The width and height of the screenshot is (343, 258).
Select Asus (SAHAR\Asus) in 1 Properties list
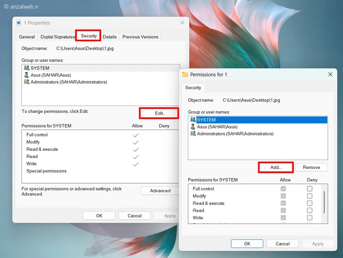[101, 75]
